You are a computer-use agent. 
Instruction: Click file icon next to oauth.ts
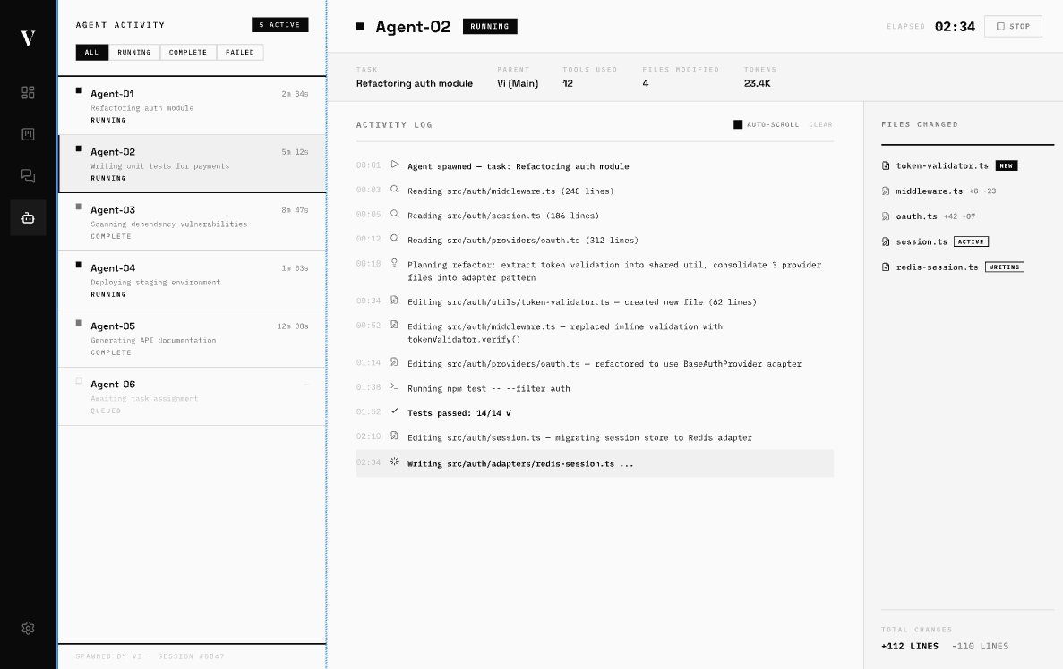coord(886,216)
